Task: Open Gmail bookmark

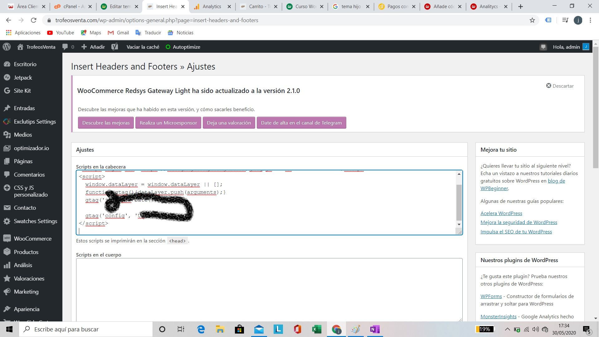Action: pos(118,33)
